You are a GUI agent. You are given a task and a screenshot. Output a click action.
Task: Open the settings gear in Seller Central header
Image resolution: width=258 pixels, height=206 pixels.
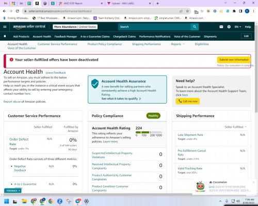click(229, 27)
